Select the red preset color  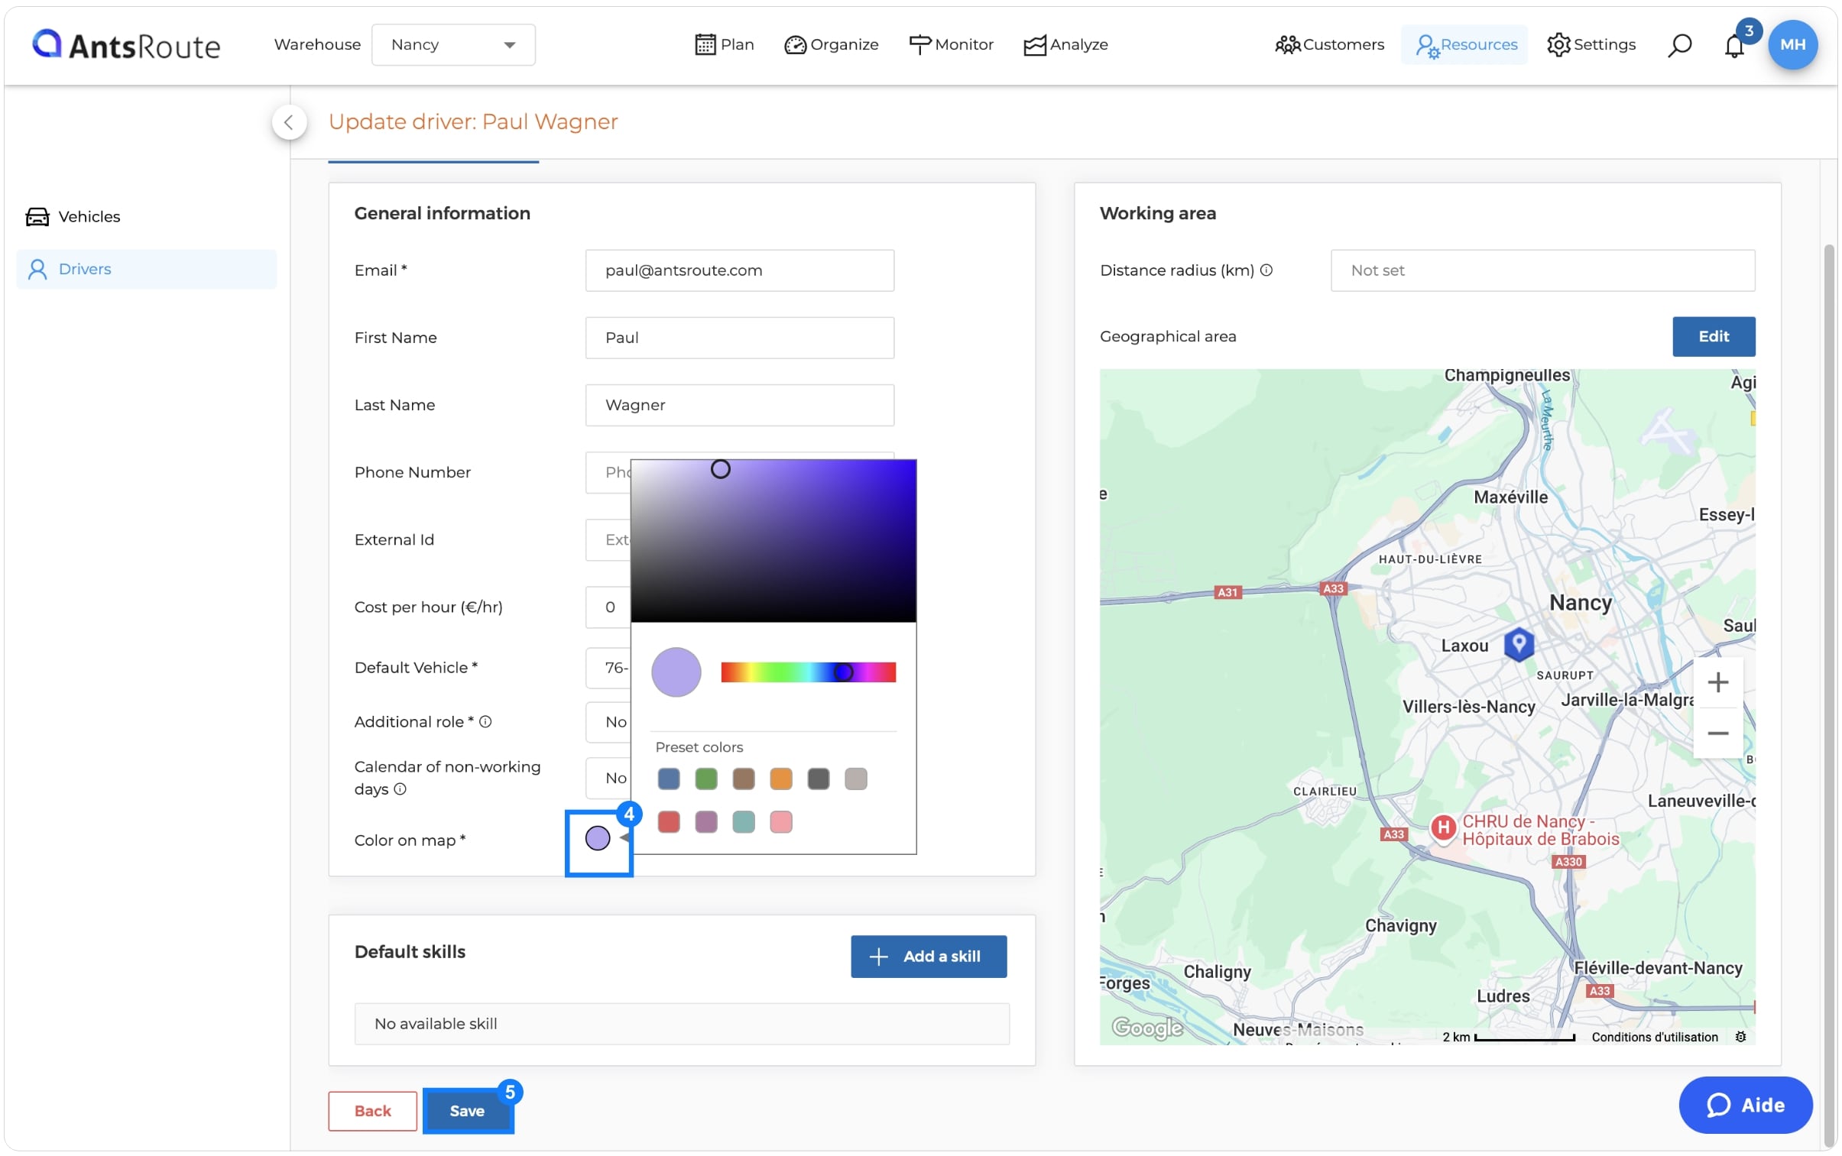(668, 822)
